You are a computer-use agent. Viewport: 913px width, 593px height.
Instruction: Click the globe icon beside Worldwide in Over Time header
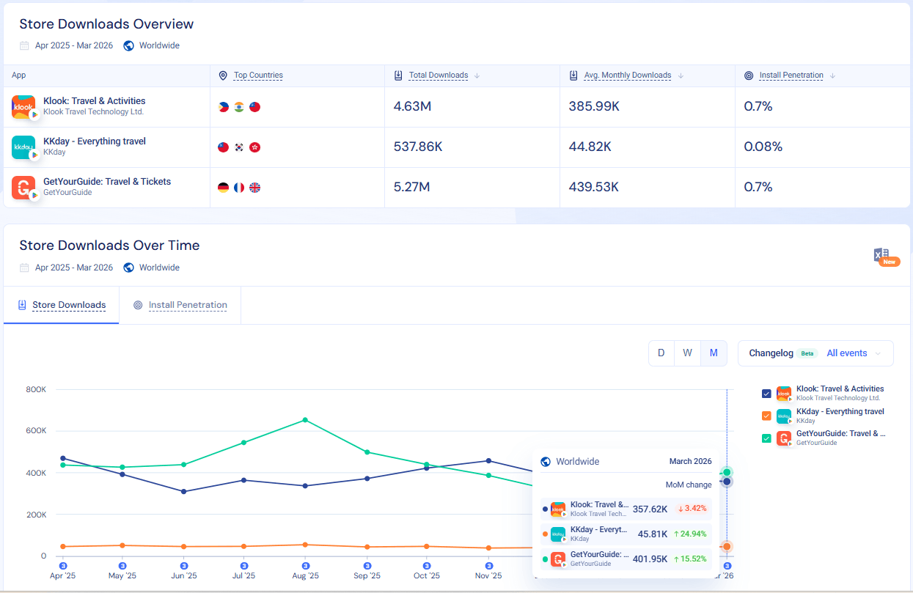click(x=128, y=268)
